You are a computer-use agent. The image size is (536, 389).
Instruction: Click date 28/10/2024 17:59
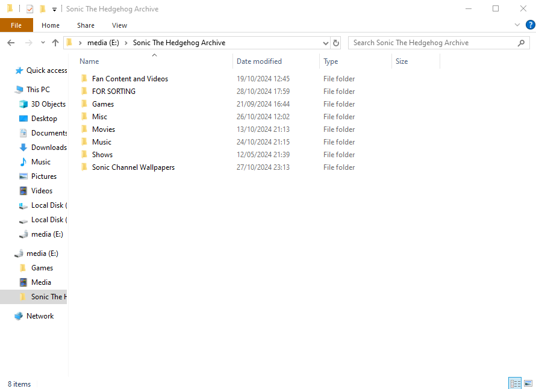click(263, 92)
